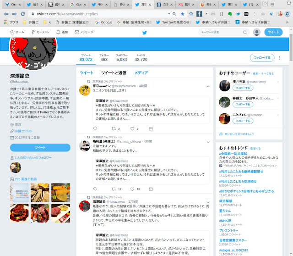Click the ツイート button in left sidebar

tap(40, 148)
